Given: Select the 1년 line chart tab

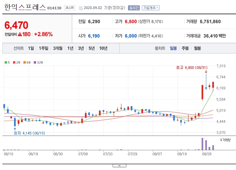Looking at the screenshot, I should coord(70,48).
